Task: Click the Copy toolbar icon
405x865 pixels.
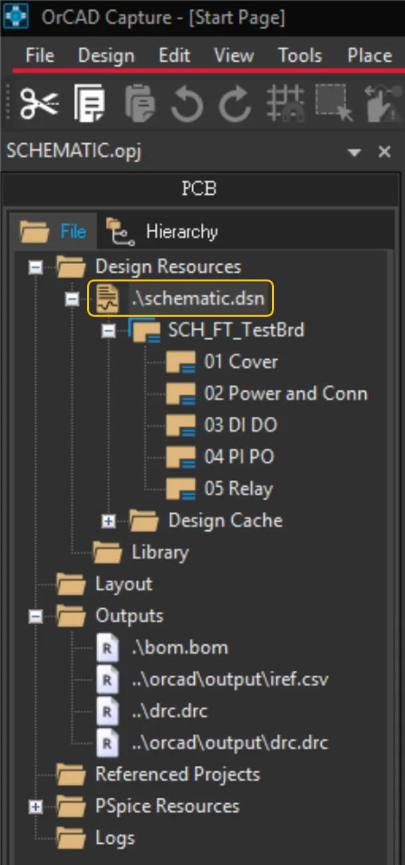Action: tap(89, 104)
